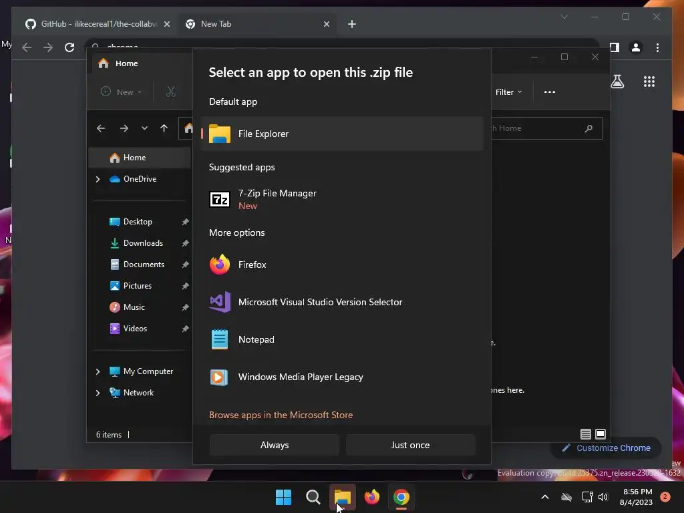Open recent locations chevron in File Explorer
This screenshot has height=513, width=684.
(x=144, y=128)
